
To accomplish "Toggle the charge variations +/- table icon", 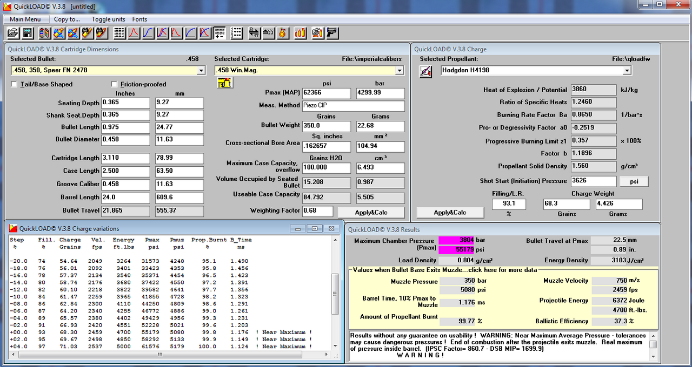I will click(219, 33).
